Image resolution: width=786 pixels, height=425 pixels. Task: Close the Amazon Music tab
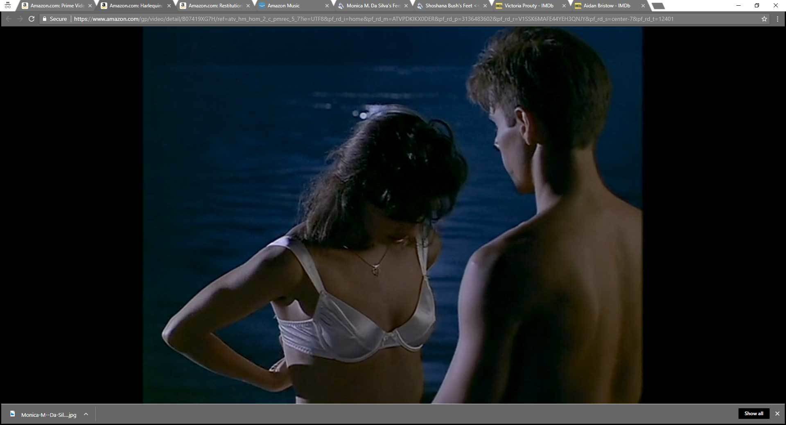(327, 6)
